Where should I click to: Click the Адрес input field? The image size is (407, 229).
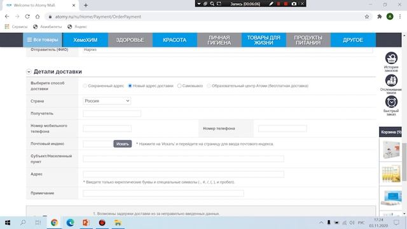click(184, 174)
